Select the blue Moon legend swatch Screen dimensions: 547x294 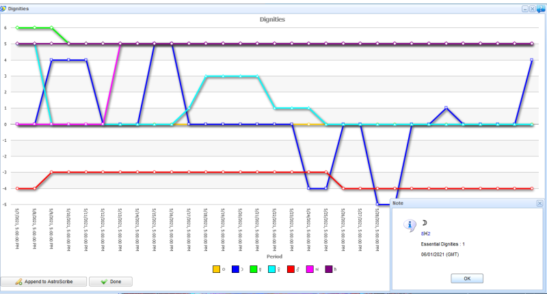tap(236, 269)
